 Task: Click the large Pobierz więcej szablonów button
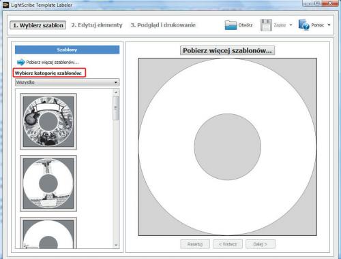pyautogui.click(x=227, y=50)
